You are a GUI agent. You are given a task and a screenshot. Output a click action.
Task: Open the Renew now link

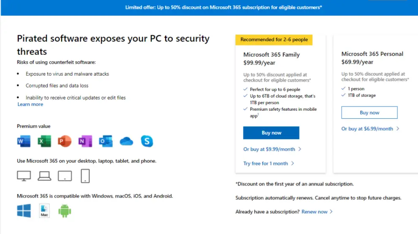315,212
